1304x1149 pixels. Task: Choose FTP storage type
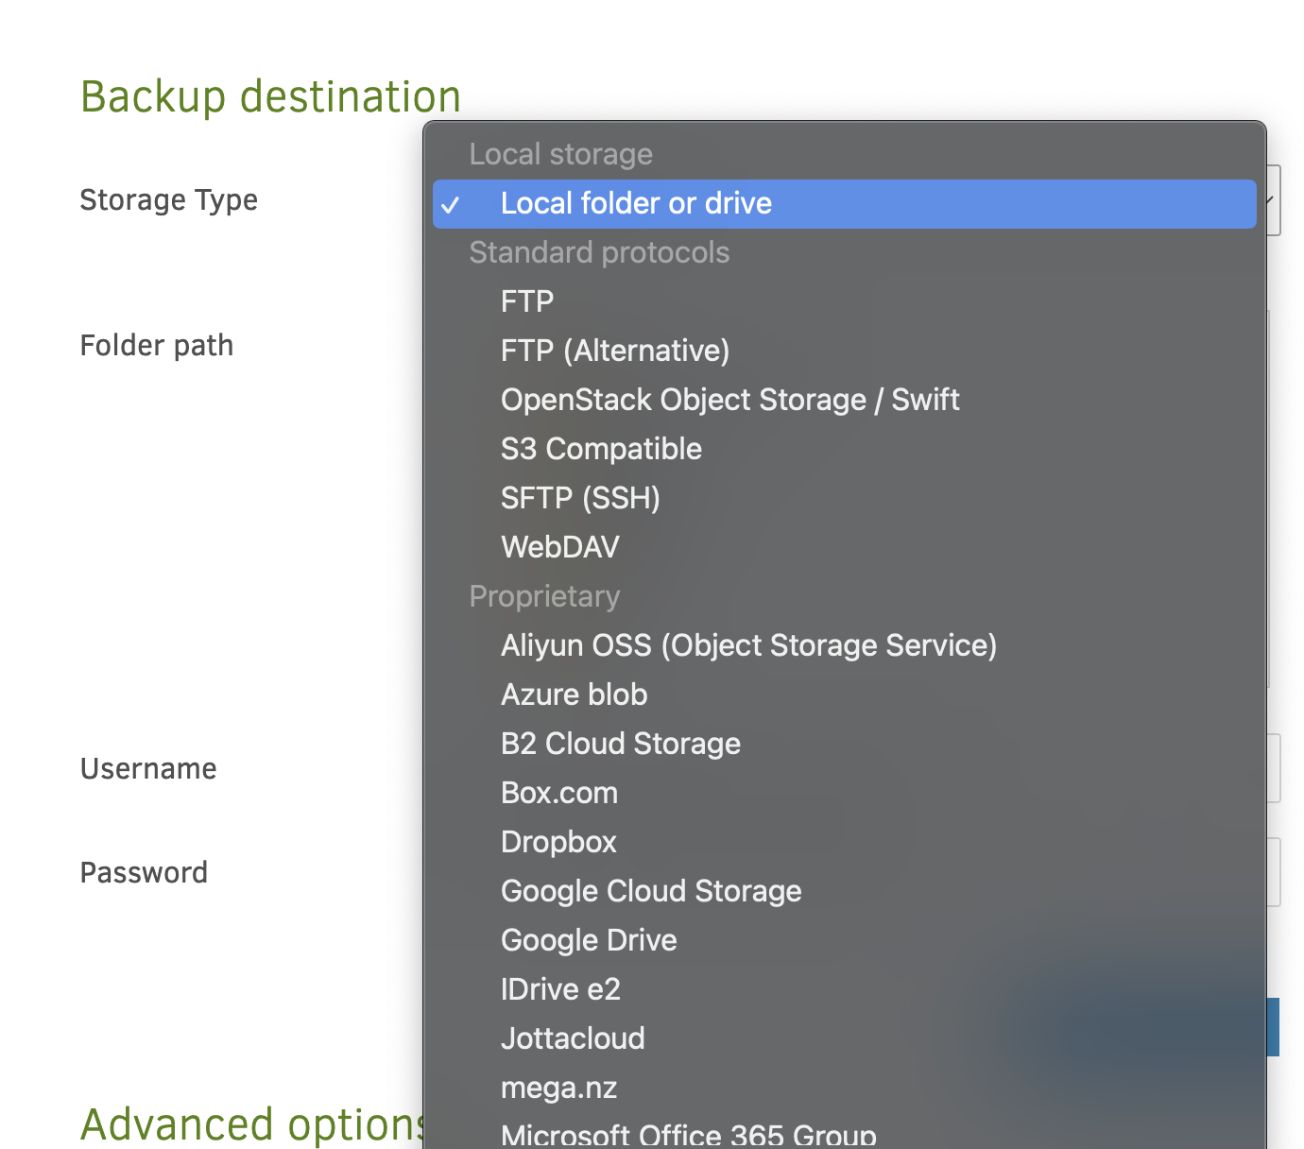pos(844,301)
